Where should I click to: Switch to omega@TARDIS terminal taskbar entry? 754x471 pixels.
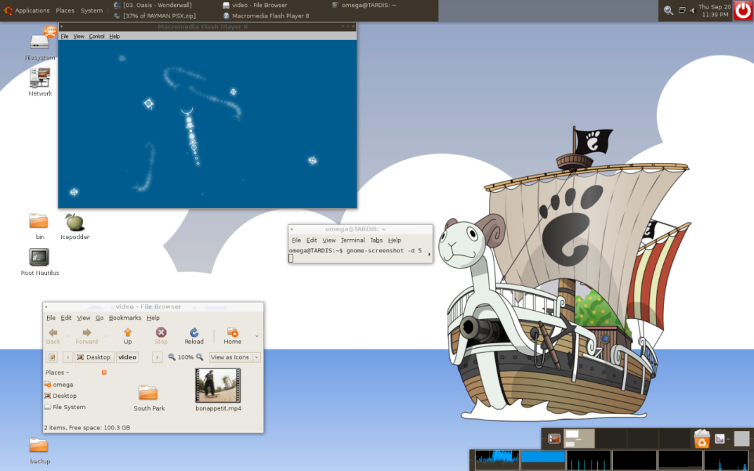[364, 6]
